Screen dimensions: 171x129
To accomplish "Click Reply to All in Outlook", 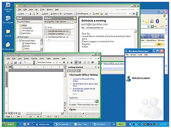I will coord(56,14).
